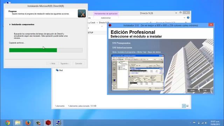
Task: Click the DirectX X logo icon
Action: (x=82, y=13)
